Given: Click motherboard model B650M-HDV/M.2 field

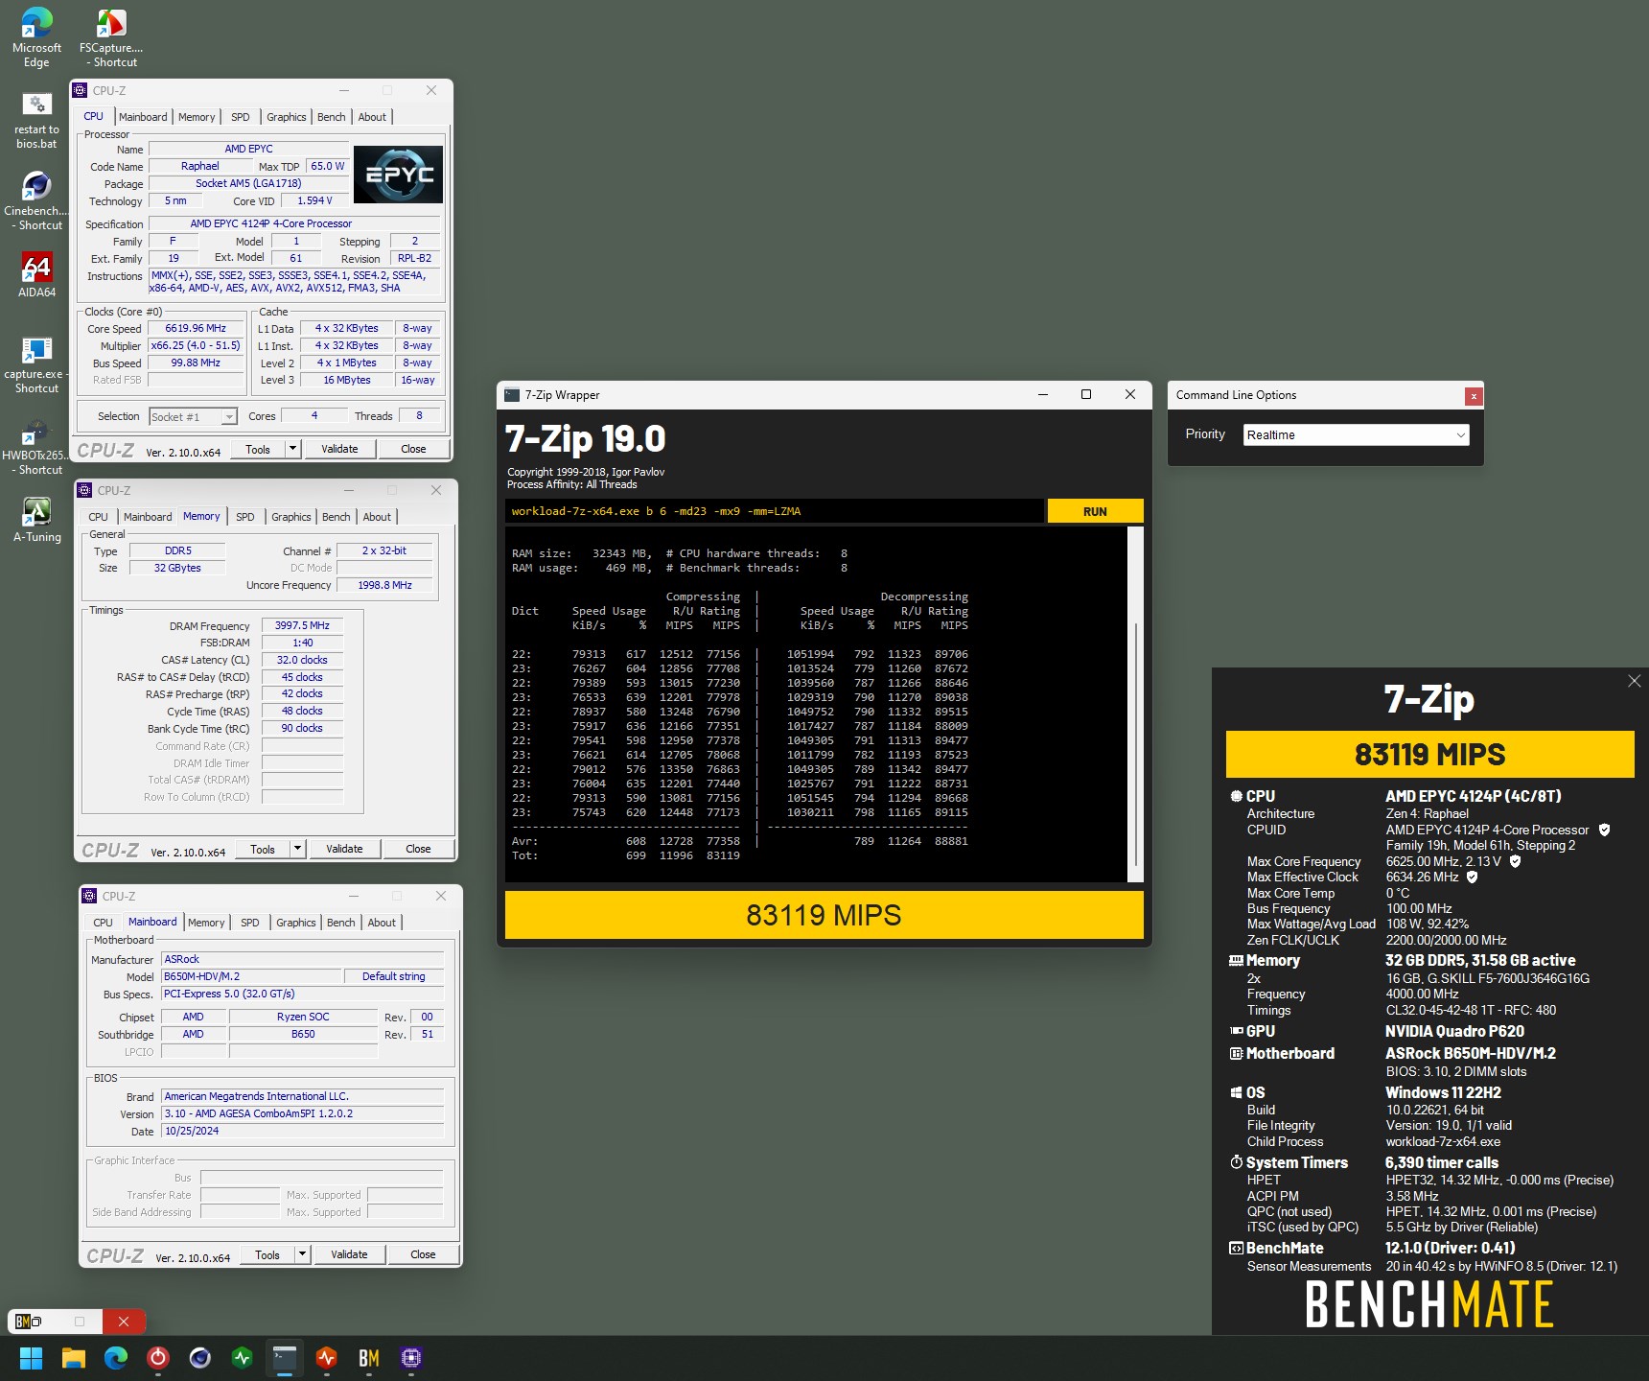Looking at the screenshot, I should point(251,976).
